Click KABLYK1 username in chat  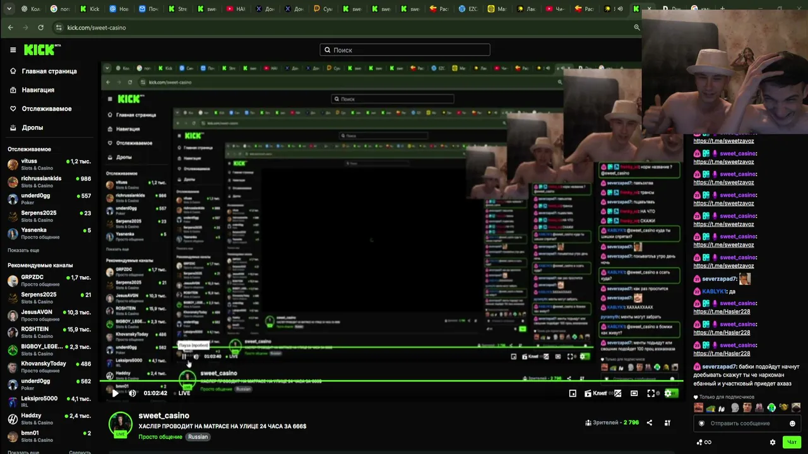tap(714, 291)
